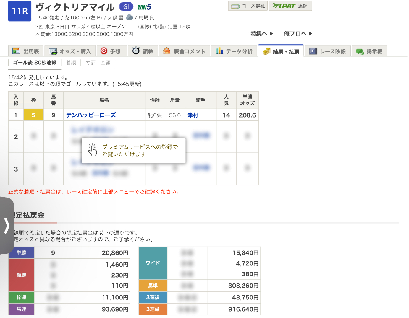Expand the left side panel chevron

pos(7,226)
